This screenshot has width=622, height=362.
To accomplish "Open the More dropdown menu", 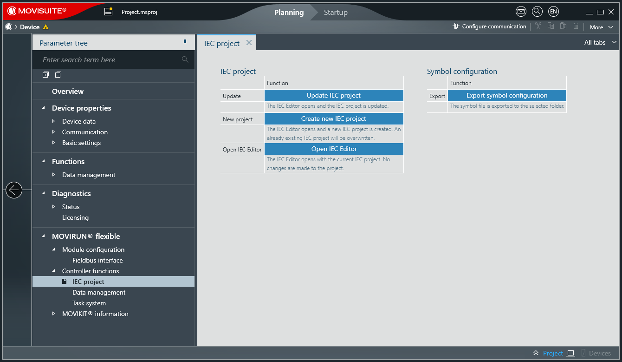I will [x=601, y=27].
